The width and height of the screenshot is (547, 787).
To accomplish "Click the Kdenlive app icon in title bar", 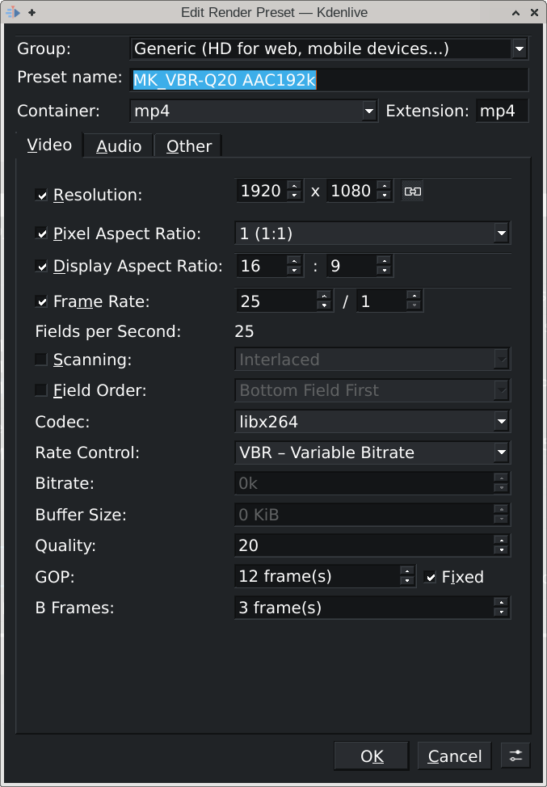I will 12,12.
